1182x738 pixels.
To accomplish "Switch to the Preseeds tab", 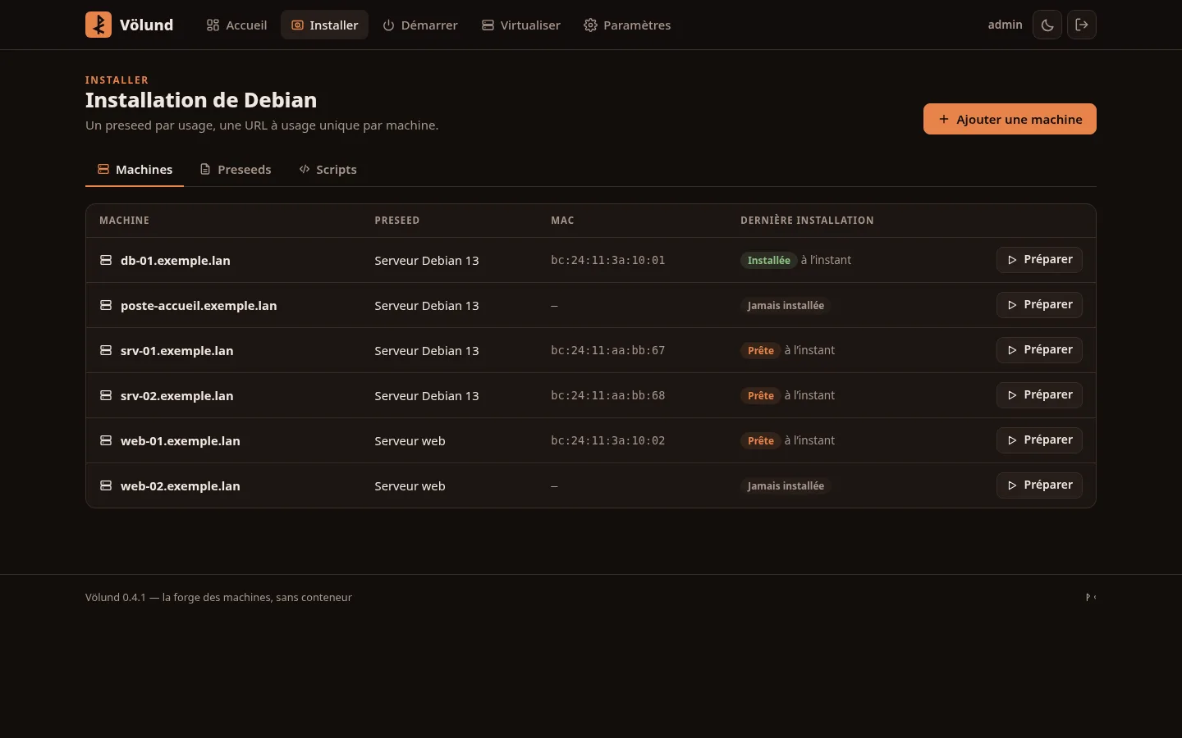I will coord(236,170).
